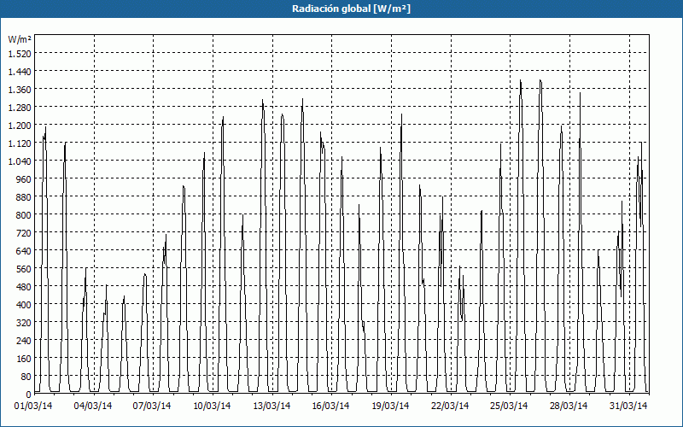
Task: Click the 720 y-axis label
Action: [24, 233]
